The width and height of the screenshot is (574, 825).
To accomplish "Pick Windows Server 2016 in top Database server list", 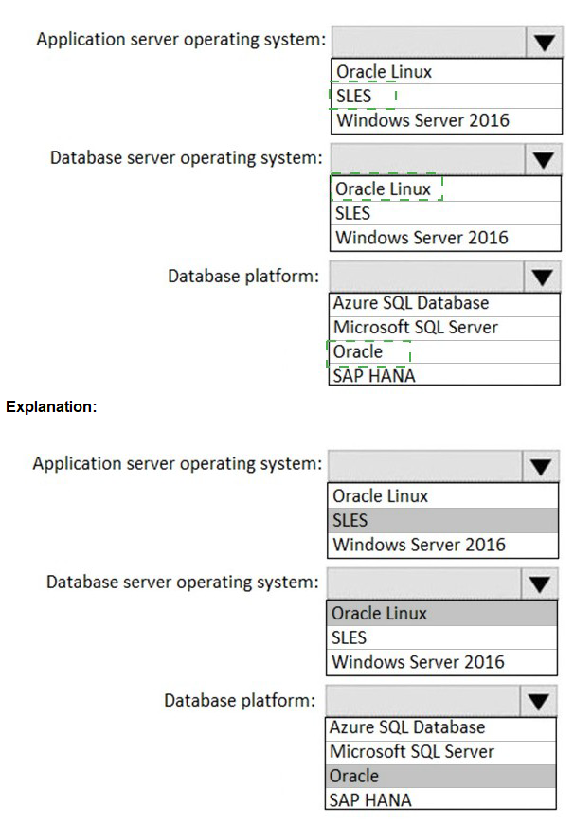I will (x=422, y=238).
